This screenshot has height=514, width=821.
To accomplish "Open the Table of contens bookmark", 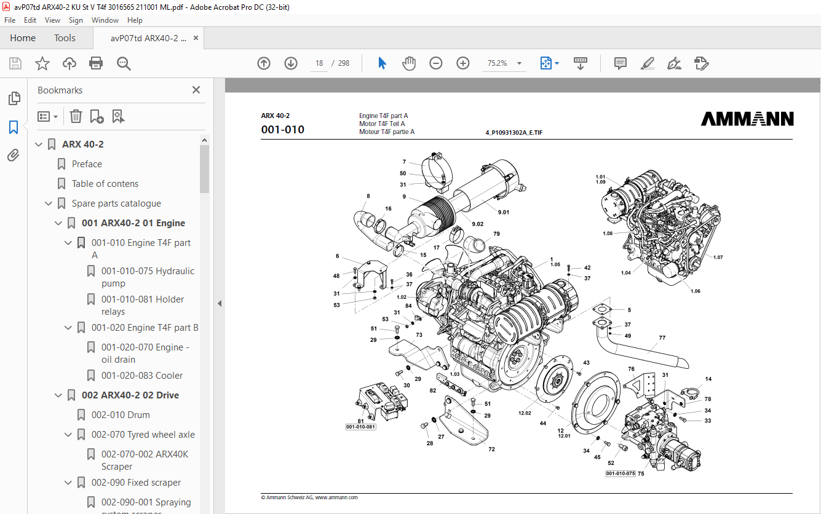I will tap(105, 184).
